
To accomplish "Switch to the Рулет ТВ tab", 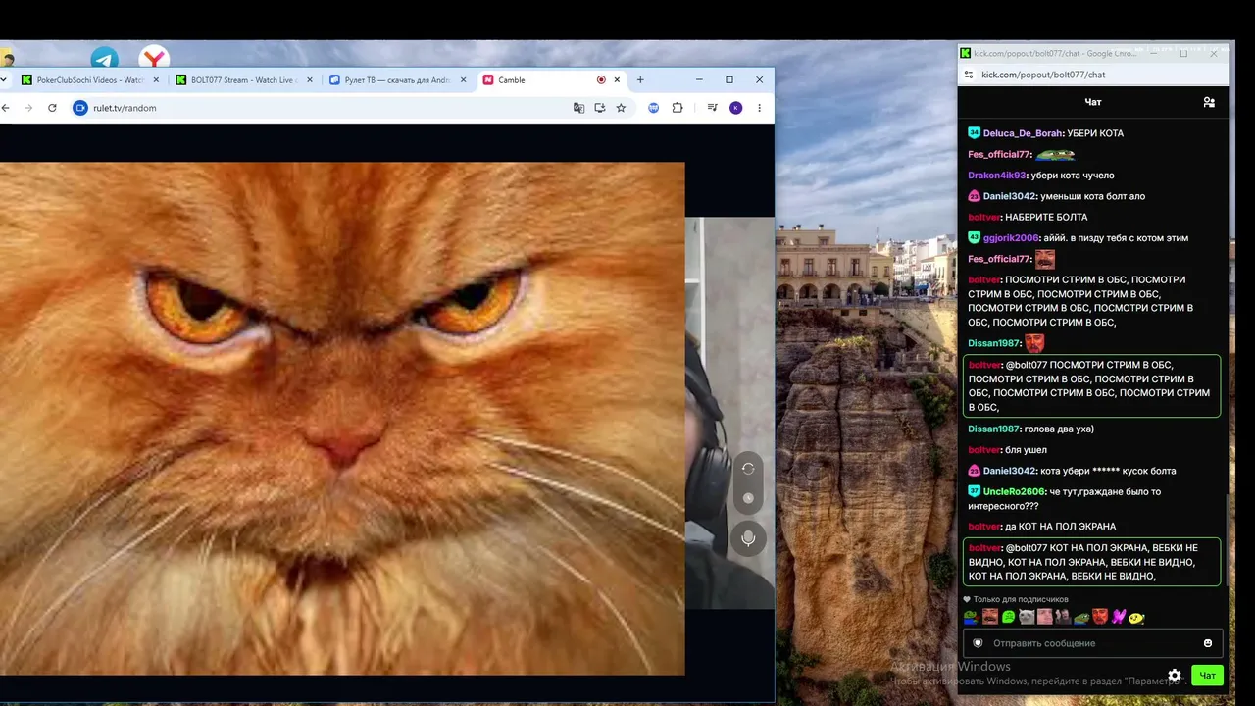I will 399,80.
